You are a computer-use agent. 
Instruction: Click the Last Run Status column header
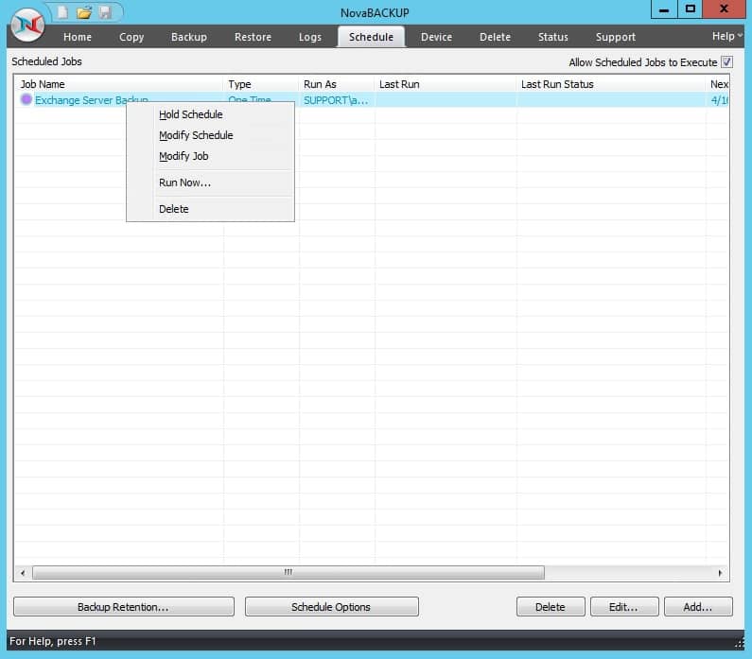[611, 84]
